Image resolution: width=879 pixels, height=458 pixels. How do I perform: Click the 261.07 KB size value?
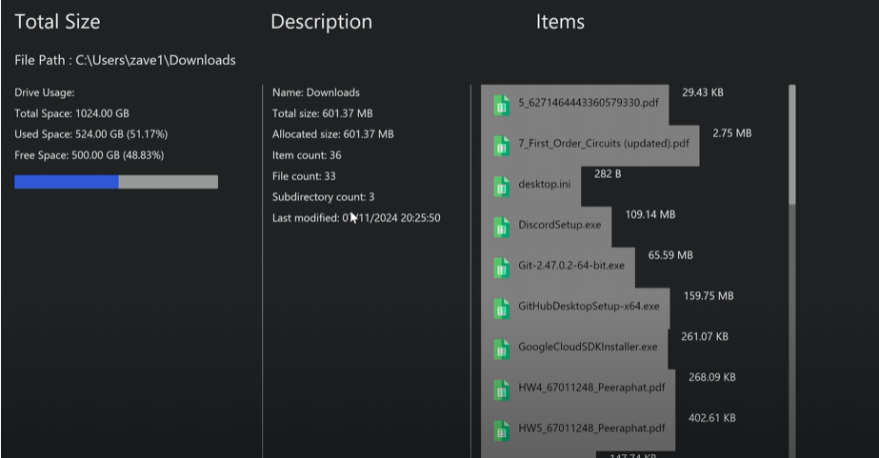[x=705, y=336]
